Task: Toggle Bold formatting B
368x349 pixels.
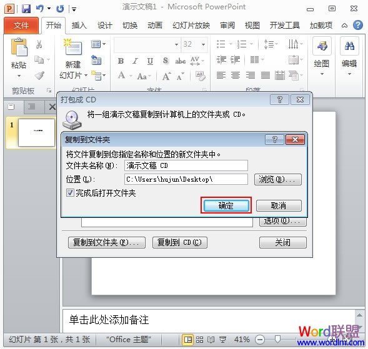Action: [121, 61]
